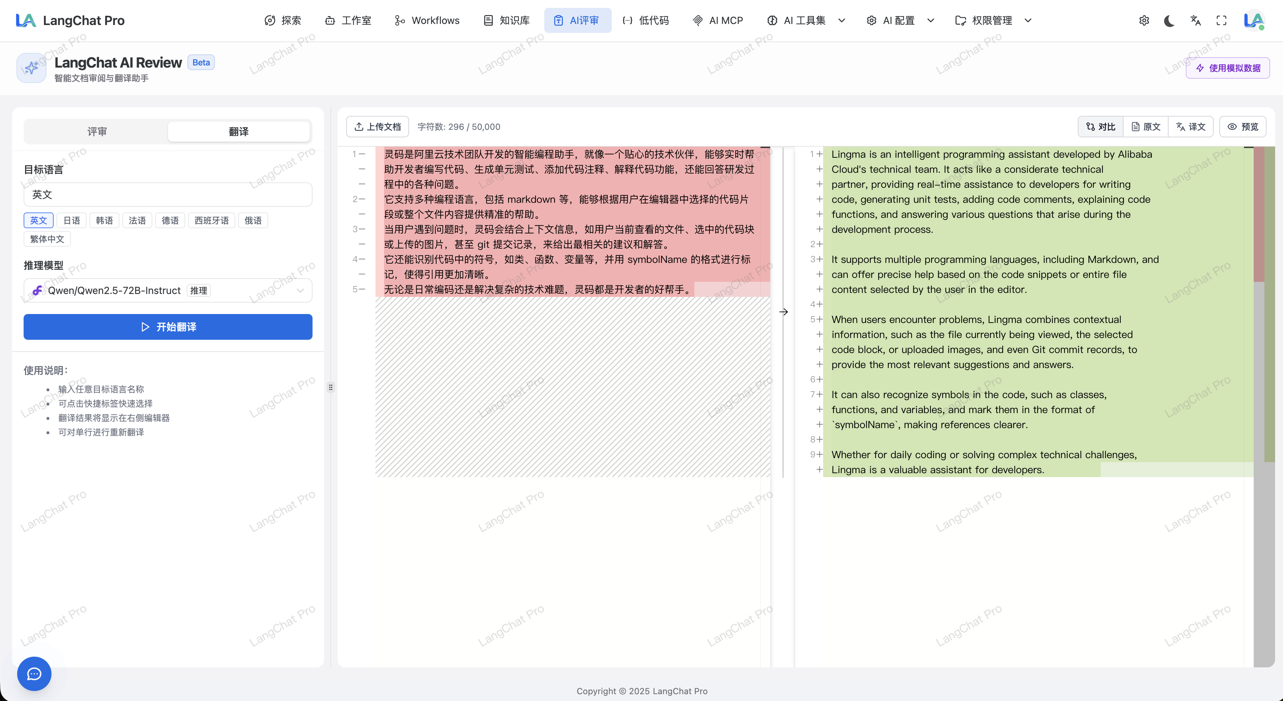
Task: Switch to the 评审 tab
Action: pos(97,132)
